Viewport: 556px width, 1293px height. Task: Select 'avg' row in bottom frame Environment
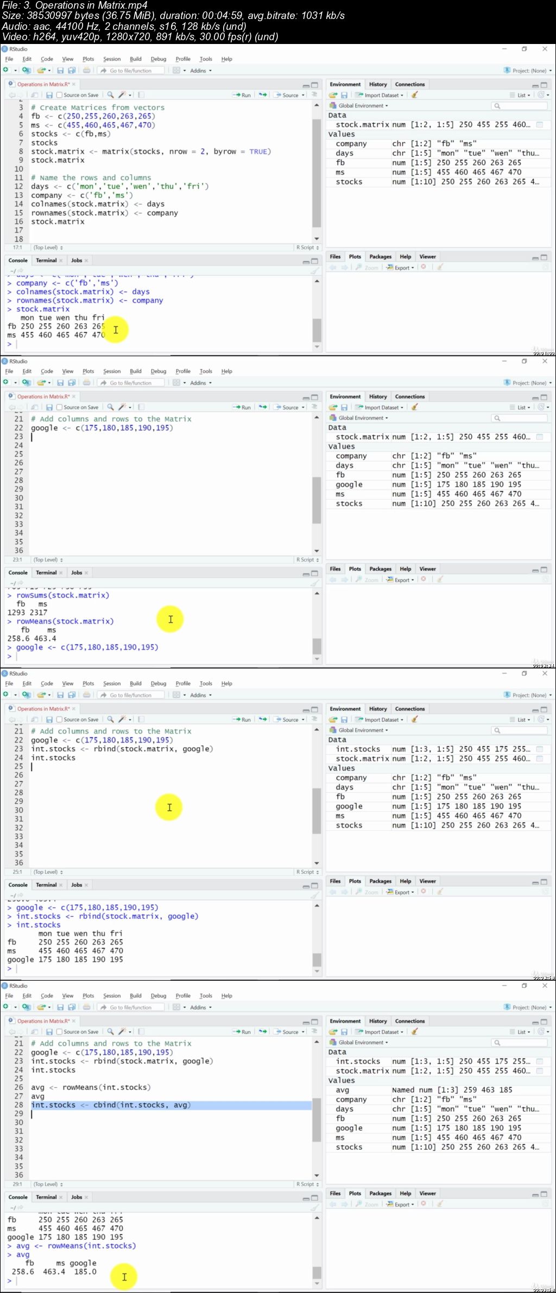[x=438, y=1090]
